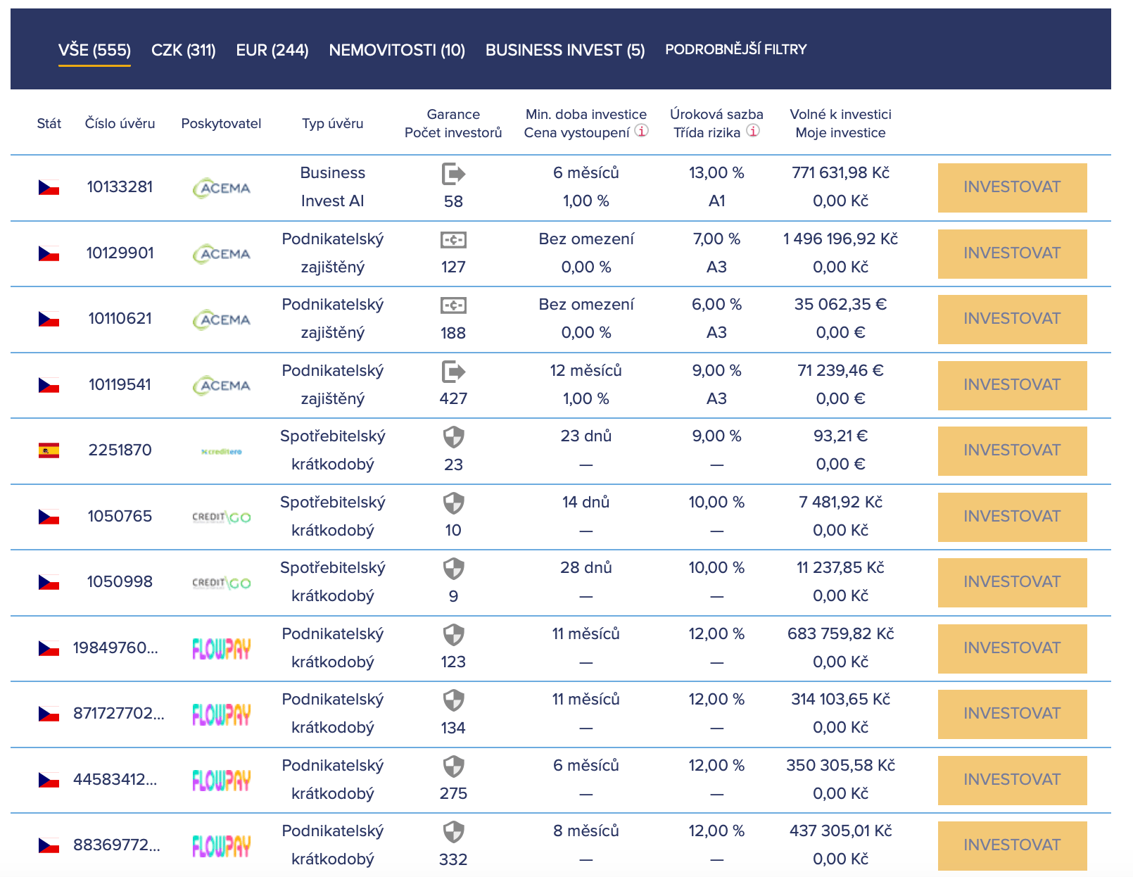Switch to EUR (244) tab

click(x=272, y=50)
